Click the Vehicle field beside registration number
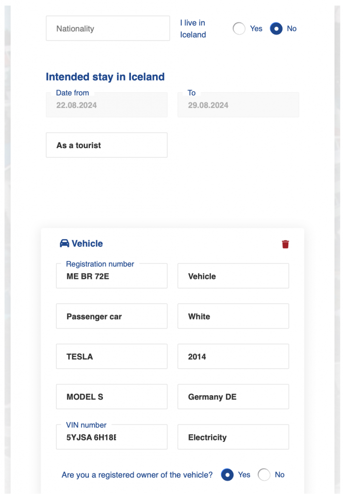 (x=233, y=275)
